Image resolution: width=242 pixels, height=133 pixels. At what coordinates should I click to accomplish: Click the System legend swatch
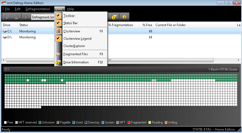click(x=103, y=122)
